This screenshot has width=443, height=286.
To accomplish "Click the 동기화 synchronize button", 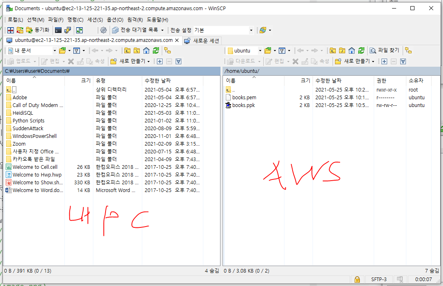I will point(37,30).
